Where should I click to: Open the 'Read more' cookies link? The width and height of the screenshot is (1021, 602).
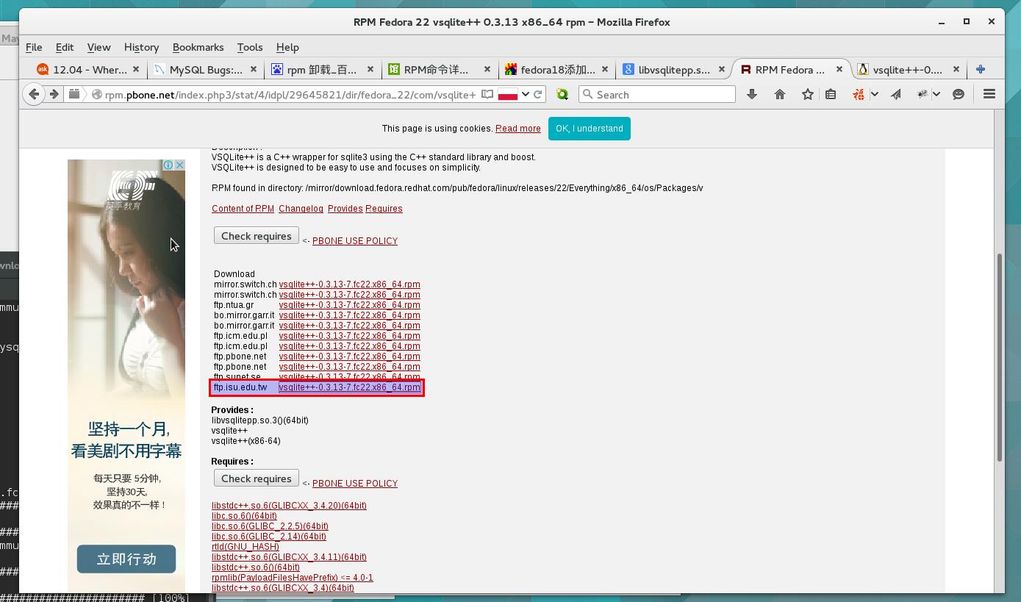coord(517,129)
